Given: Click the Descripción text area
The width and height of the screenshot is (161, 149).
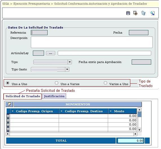Looking at the screenshot, I should pyautogui.click(x=92, y=42).
